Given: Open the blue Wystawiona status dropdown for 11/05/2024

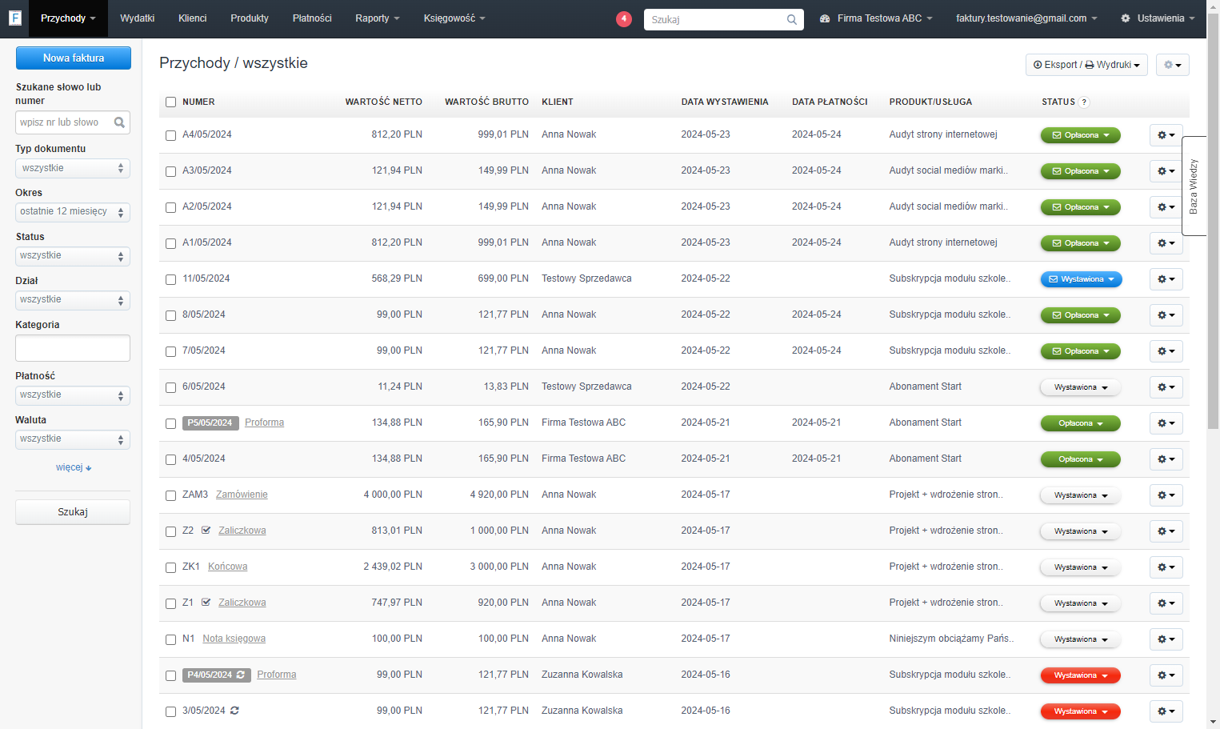Looking at the screenshot, I should 1081,279.
